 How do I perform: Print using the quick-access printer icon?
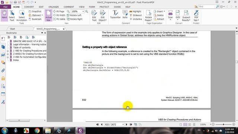tap(15, 2)
